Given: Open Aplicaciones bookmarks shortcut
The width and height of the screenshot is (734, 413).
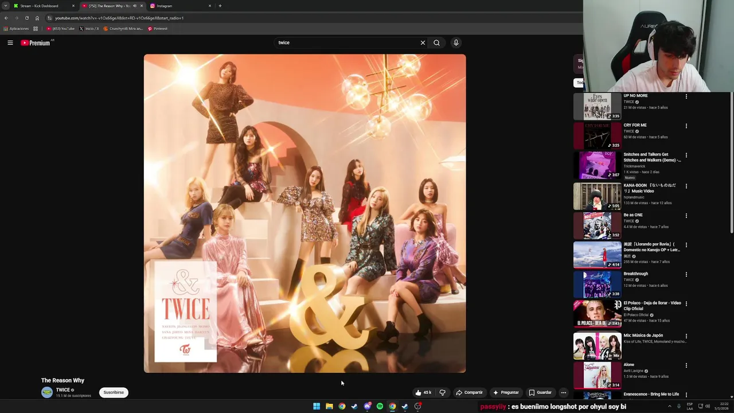Looking at the screenshot, I should tap(16, 28).
